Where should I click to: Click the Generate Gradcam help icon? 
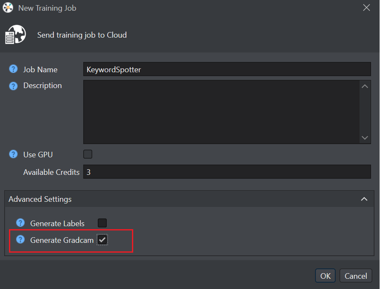tap(20, 239)
